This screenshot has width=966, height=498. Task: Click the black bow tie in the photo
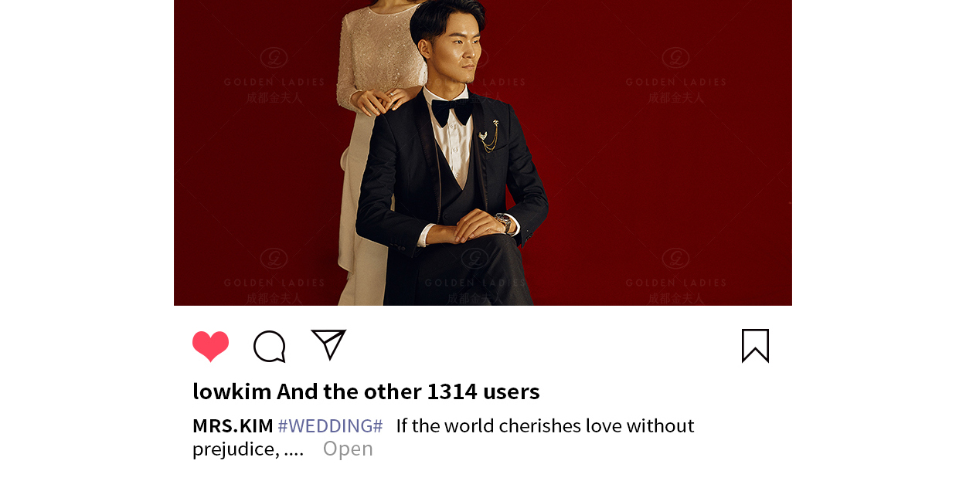pyautogui.click(x=452, y=112)
